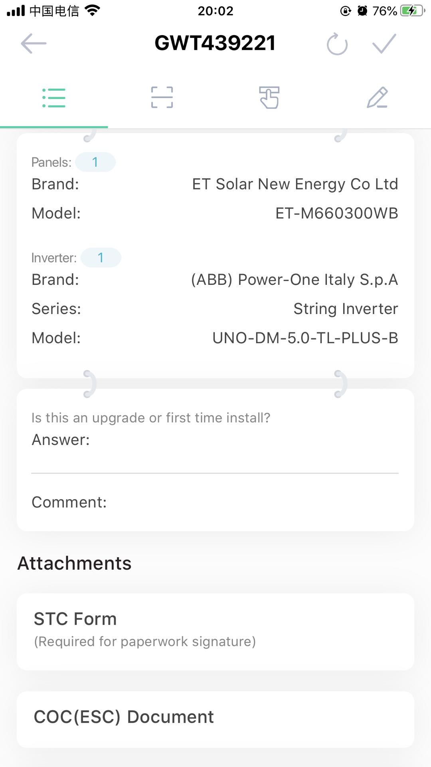Tap the job title GWT439221

215,43
